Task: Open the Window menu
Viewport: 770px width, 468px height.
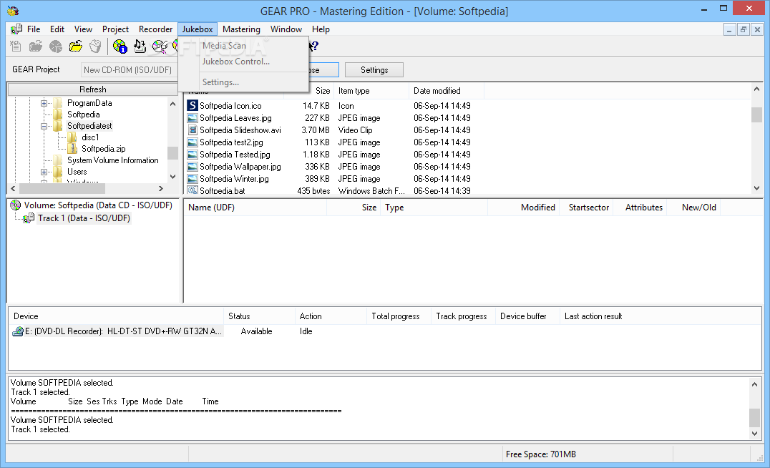Action: click(x=286, y=29)
